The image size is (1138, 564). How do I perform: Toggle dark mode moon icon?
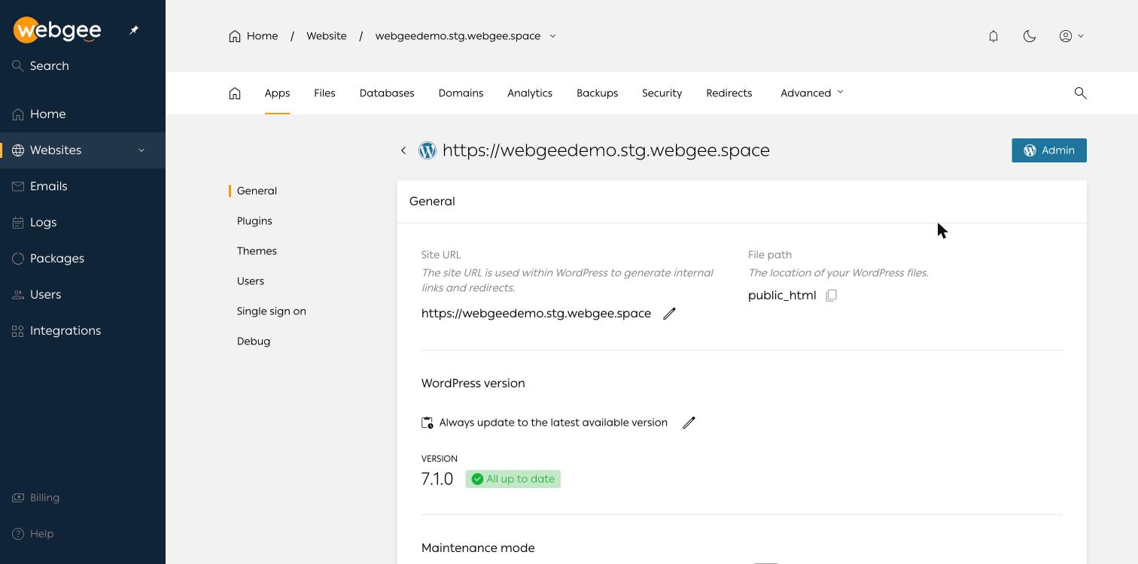pyautogui.click(x=1030, y=36)
